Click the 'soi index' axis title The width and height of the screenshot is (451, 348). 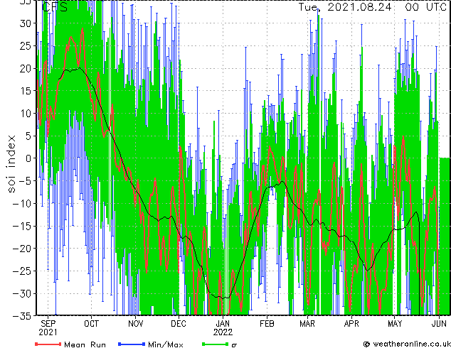[11, 163]
